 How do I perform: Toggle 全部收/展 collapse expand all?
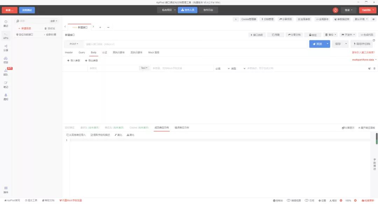50,35
